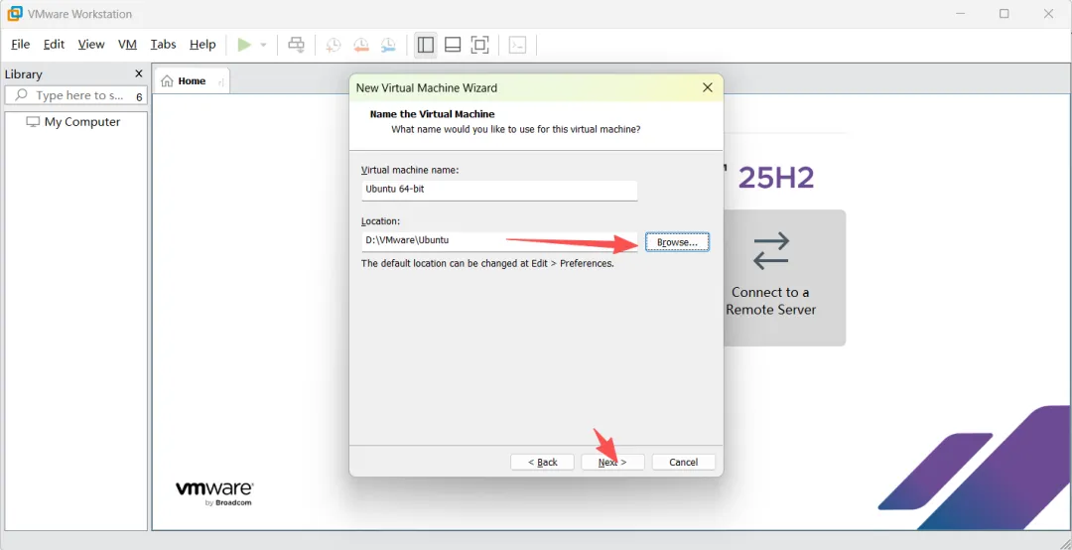This screenshot has height=550, width=1072.
Task: Open the Edit menu
Action: [x=54, y=45]
